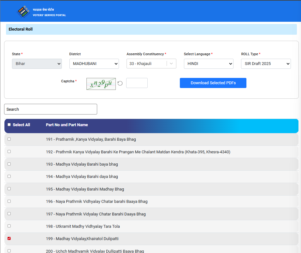Refresh the captcha image

pyautogui.click(x=120, y=83)
